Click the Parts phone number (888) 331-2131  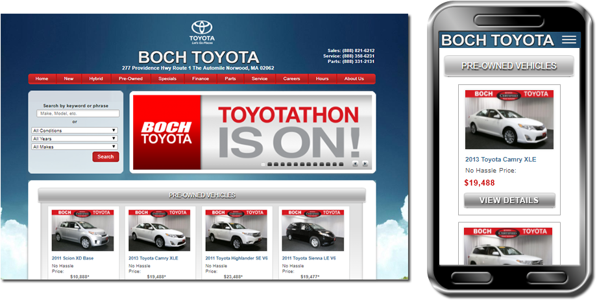click(358, 61)
